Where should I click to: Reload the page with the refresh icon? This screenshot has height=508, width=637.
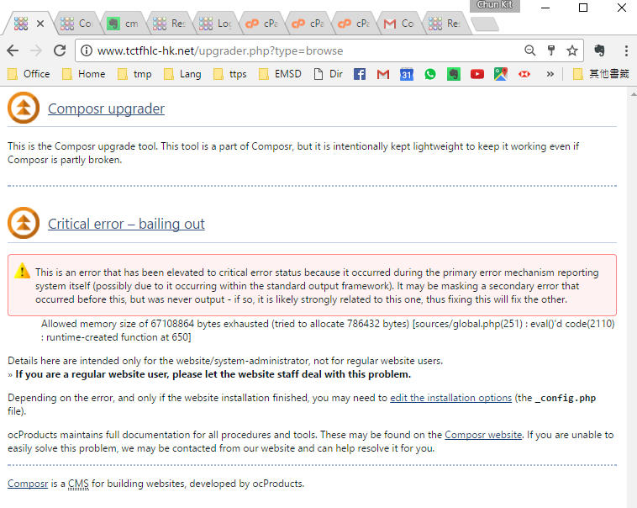pos(60,50)
